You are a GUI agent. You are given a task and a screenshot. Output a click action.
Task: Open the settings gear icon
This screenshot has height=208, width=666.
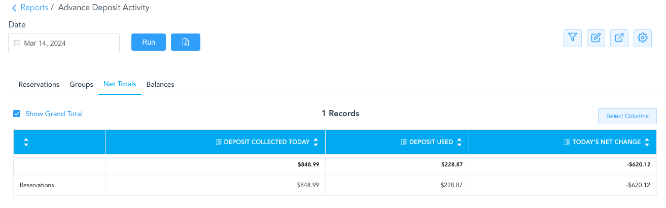(x=643, y=38)
